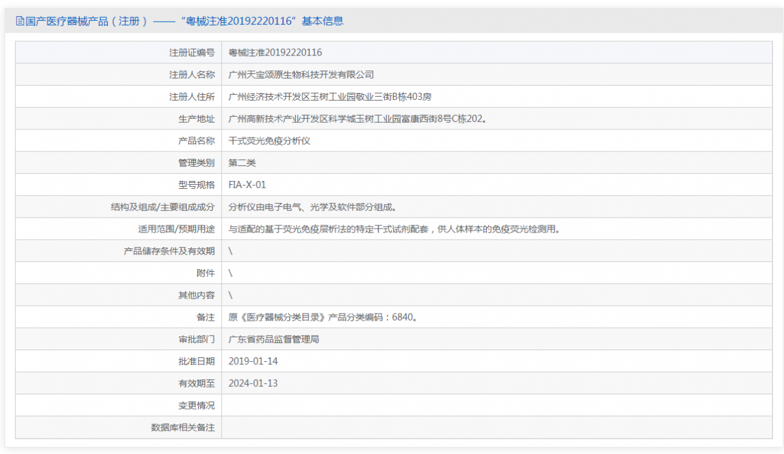Select product name 干式荧光免疫分析仪
Viewport: 784px width, 454px height.
point(269,140)
